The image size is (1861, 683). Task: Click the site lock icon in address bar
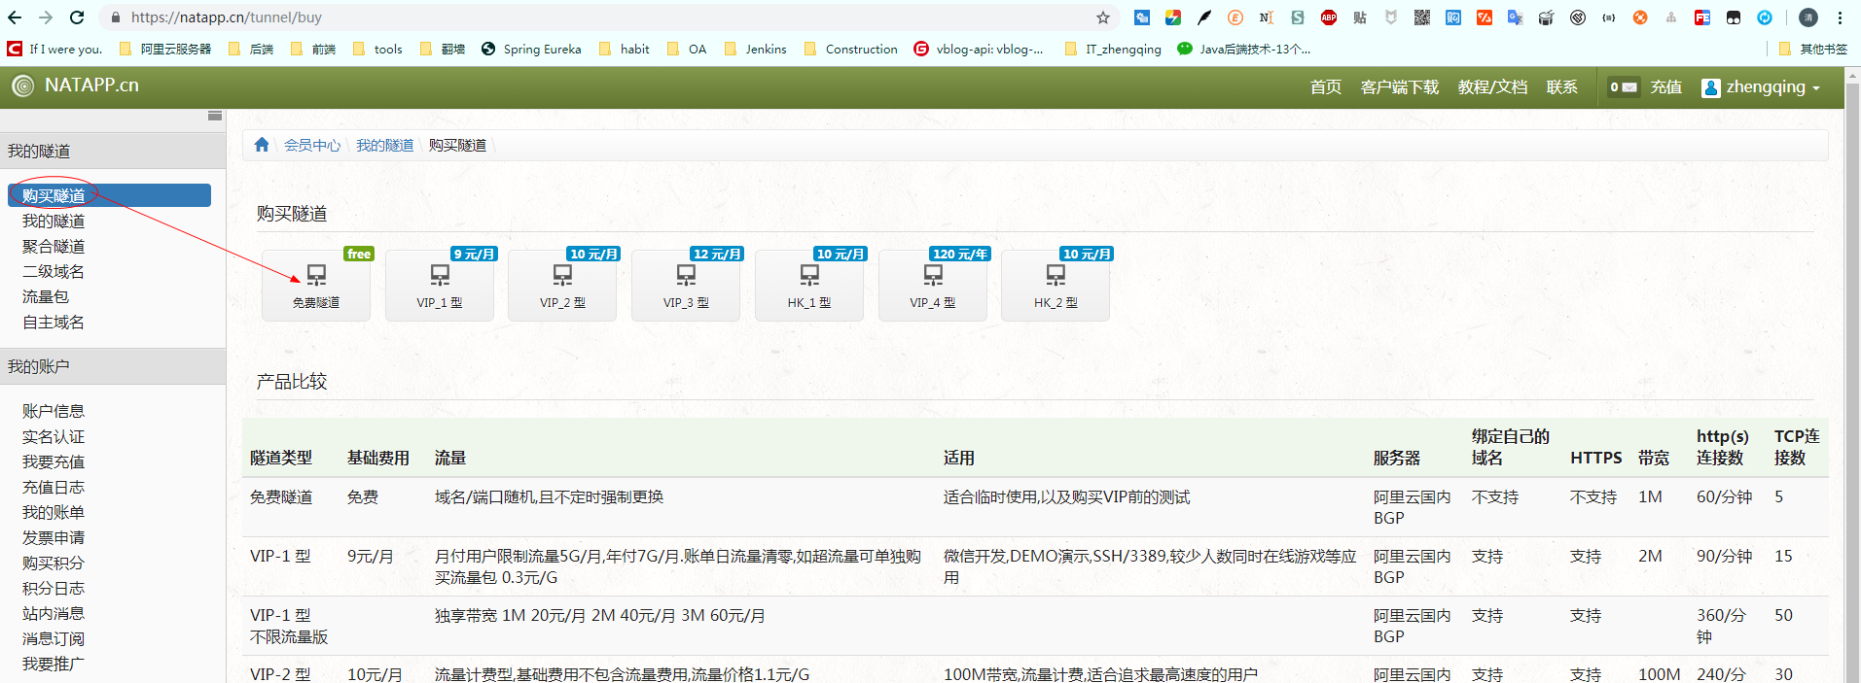[x=116, y=17]
